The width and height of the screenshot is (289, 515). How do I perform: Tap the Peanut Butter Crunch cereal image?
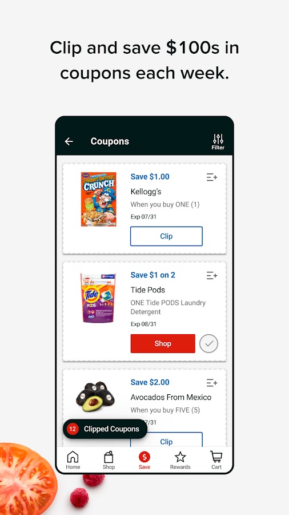[x=99, y=199]
